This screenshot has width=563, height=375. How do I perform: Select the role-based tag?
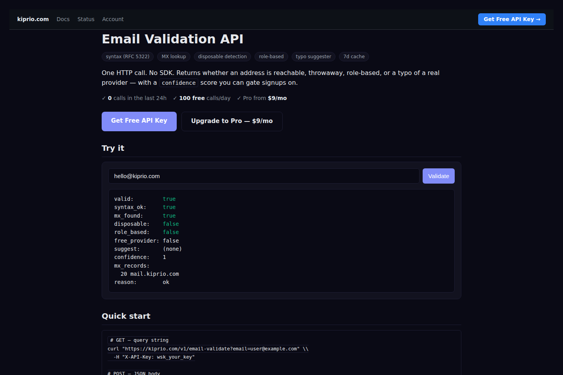(271, 57)
